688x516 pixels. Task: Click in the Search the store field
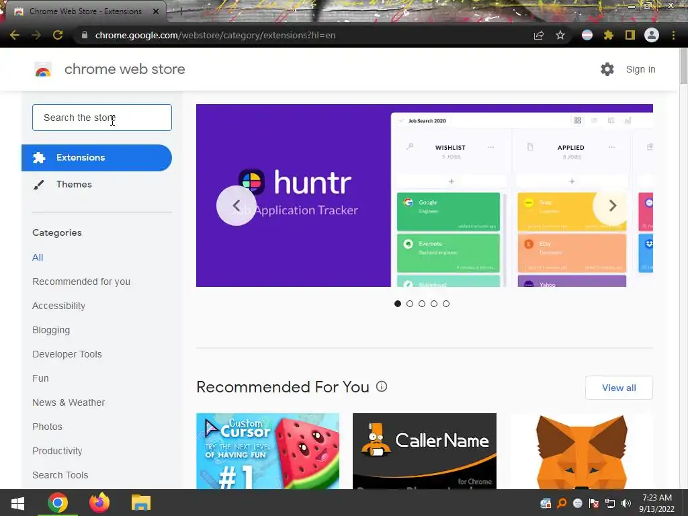tap(102, 118)
